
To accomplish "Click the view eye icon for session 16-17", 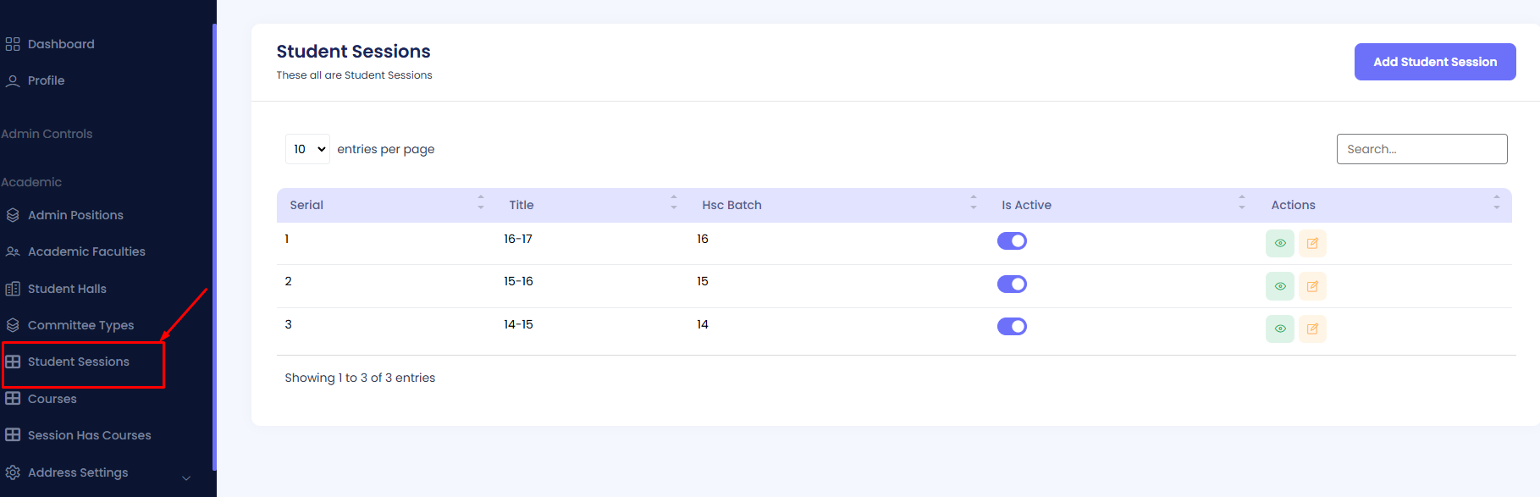I will pos(1279,243).
